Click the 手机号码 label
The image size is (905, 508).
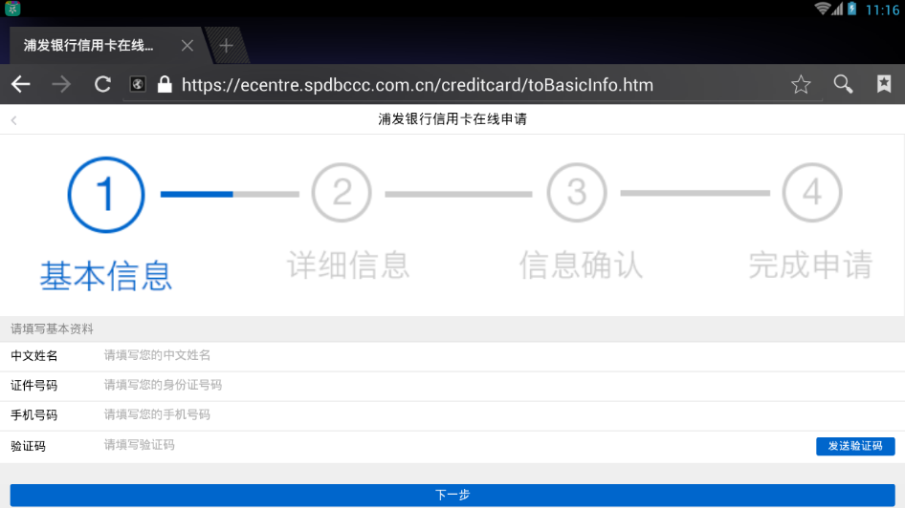pyautogui.click(x=34, y=415)
